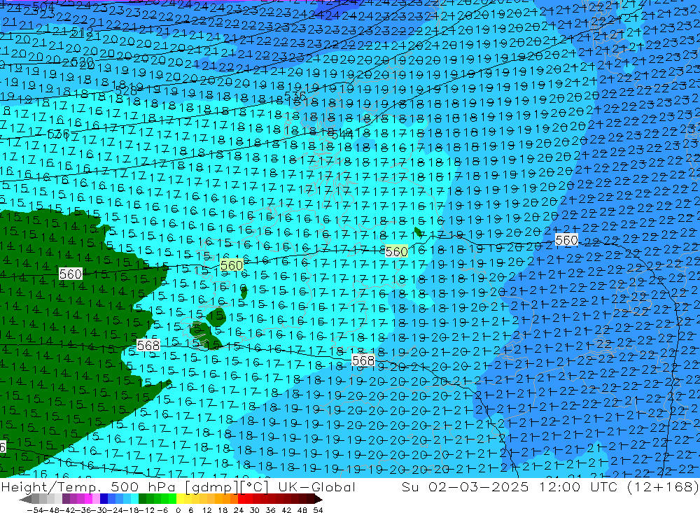
Task: Click the -54 legend tick label
Action: (35, 510)
